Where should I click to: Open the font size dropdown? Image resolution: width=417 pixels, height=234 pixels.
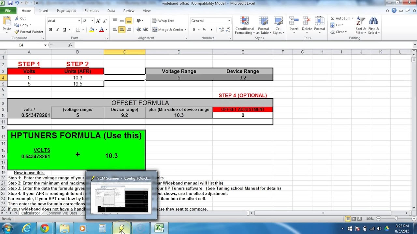[x=92, y=21]
